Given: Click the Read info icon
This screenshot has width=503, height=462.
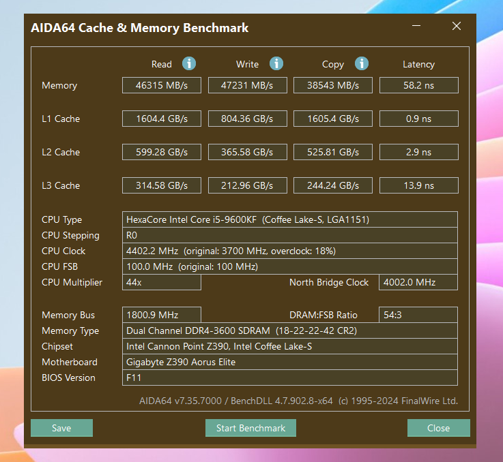Looking at the screenshot, I should (189, 63).
